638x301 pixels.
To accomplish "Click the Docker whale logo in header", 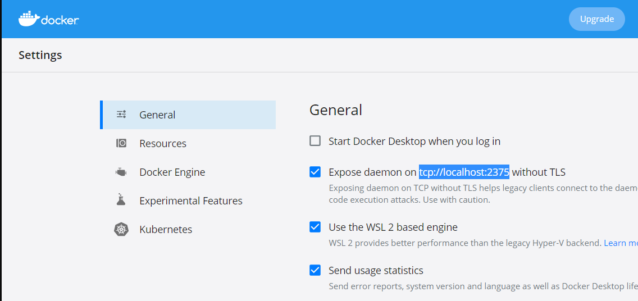I will (x=29, y=19).
